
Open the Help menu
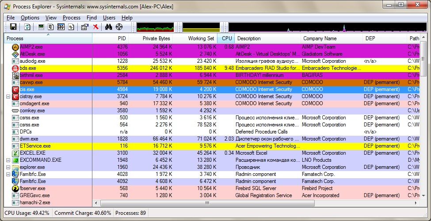tap(127, 18)
